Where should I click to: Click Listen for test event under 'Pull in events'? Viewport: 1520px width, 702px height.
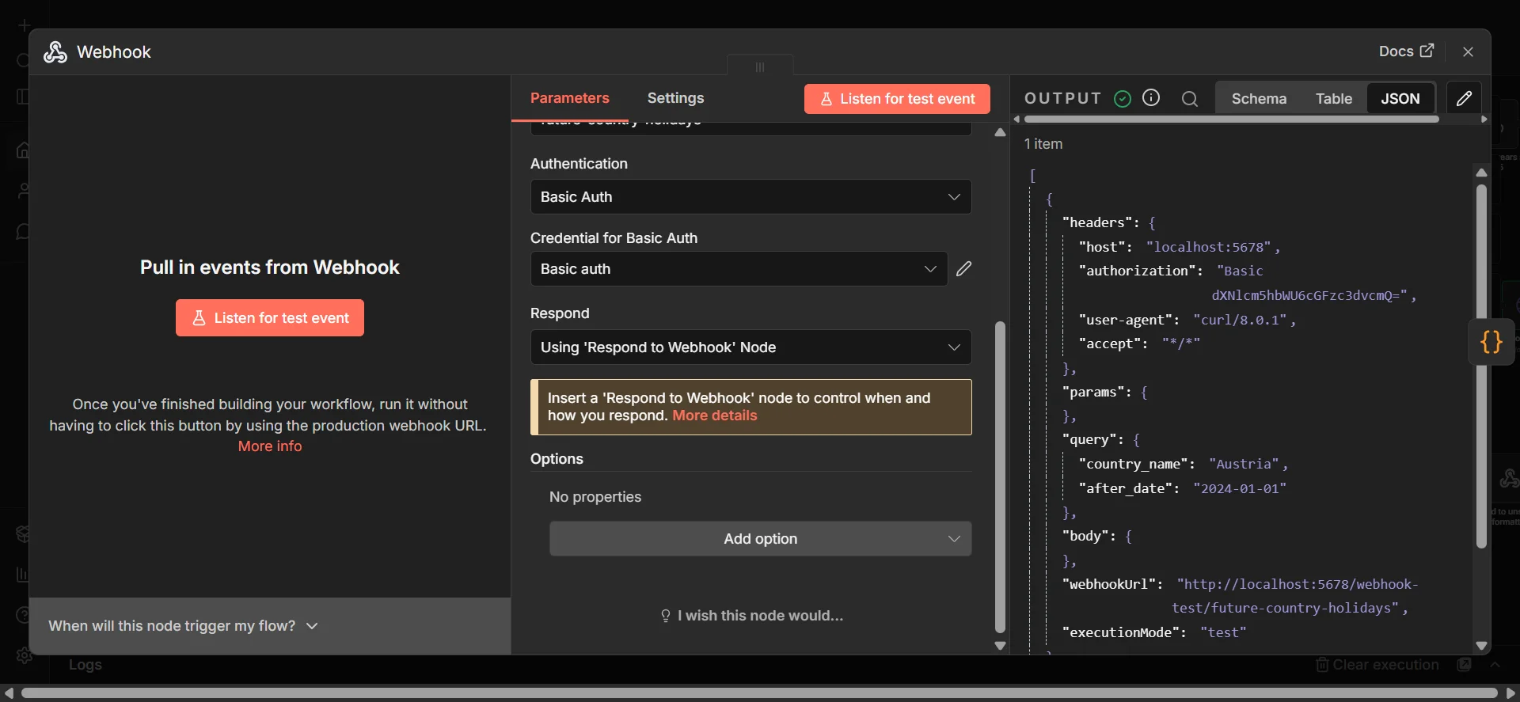pos(270,318)
